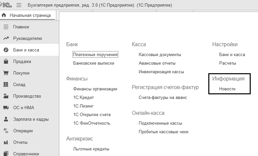Viewport: 258px width, 156px height.
Task: Open the main hamburger menu
Action: click(19, 5)
